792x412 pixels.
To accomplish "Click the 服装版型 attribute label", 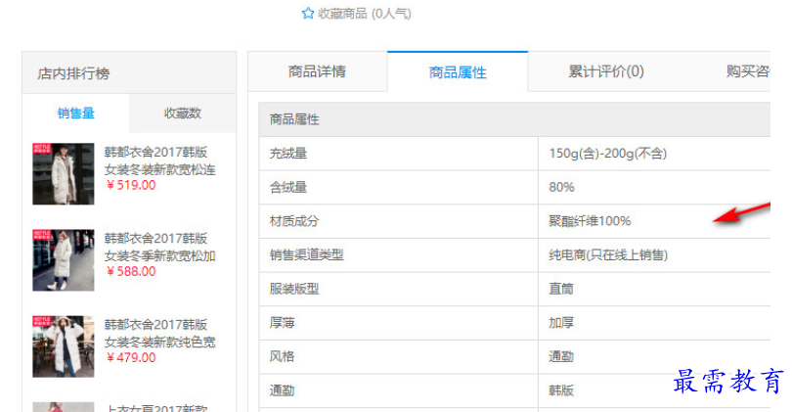I will (x=294, y=289).
